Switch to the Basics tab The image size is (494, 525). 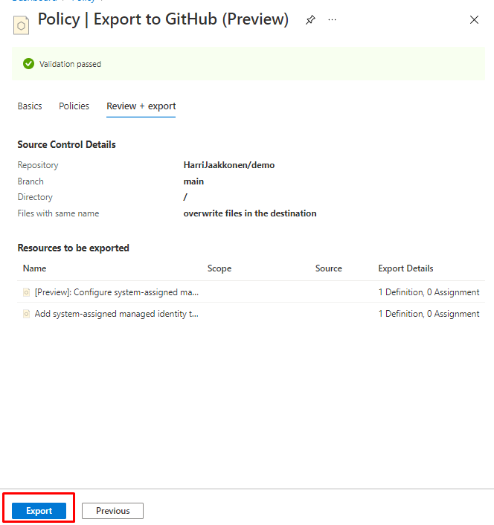click(30, 106)
